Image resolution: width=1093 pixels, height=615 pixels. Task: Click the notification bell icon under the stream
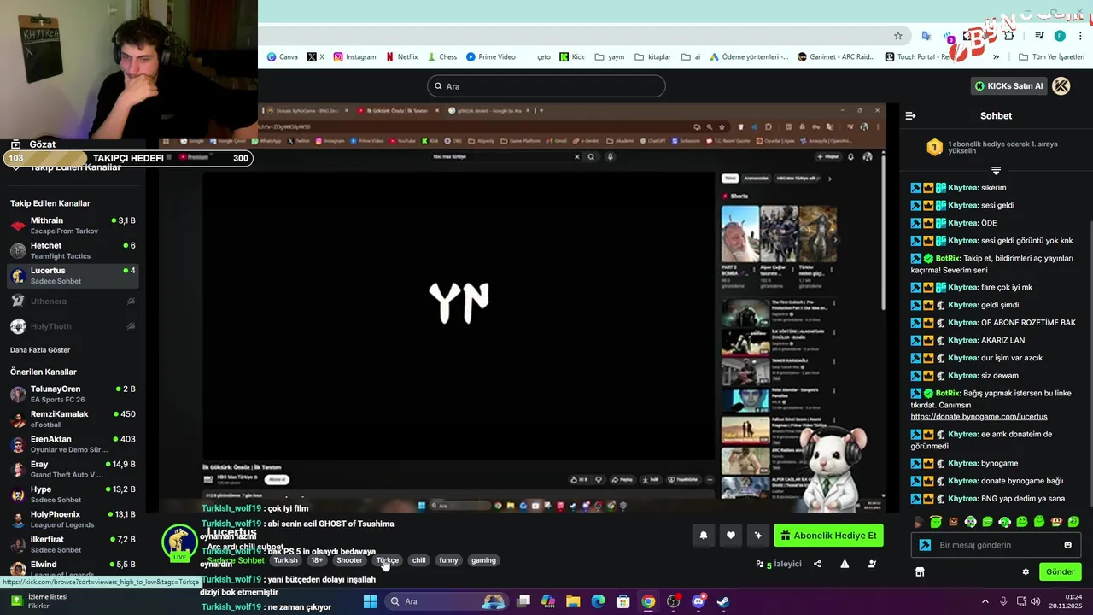(x=704, y=536)
